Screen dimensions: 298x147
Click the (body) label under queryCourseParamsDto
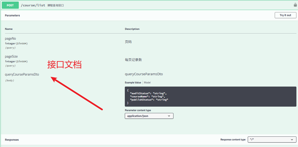tap(10, 80)
